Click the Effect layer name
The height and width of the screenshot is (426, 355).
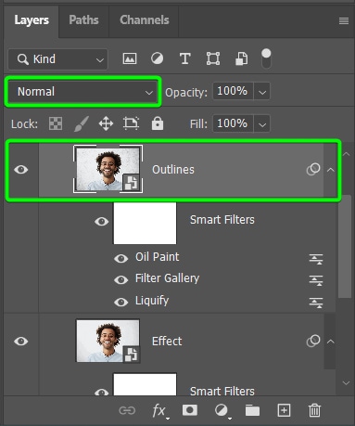point(167,342)
